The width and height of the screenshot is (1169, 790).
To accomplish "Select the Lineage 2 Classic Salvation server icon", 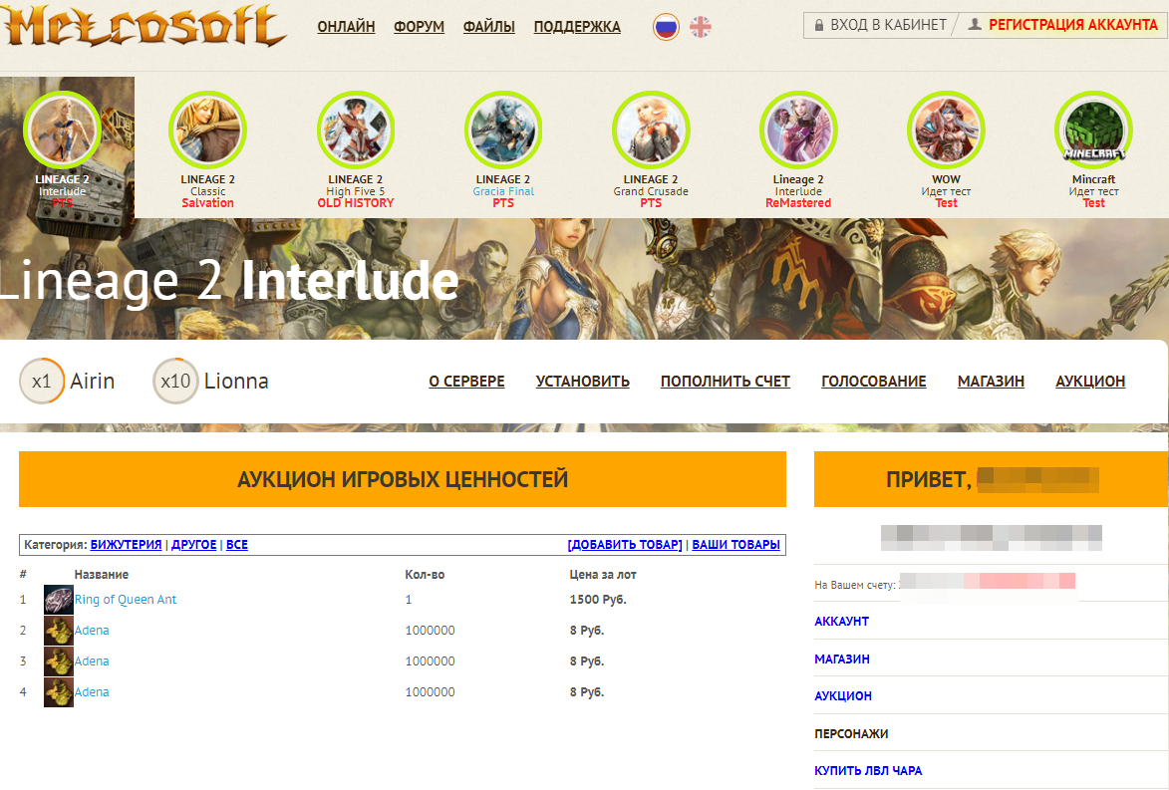I will [207, 131].
